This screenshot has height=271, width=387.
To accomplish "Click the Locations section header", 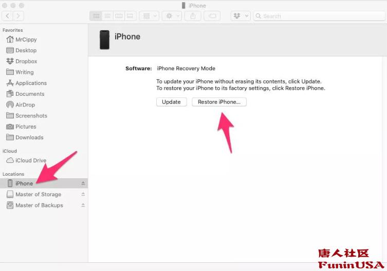I will 13,174.
